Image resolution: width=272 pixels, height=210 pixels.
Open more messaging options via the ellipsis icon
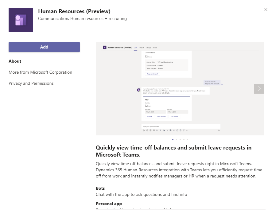tap(187, 130)
